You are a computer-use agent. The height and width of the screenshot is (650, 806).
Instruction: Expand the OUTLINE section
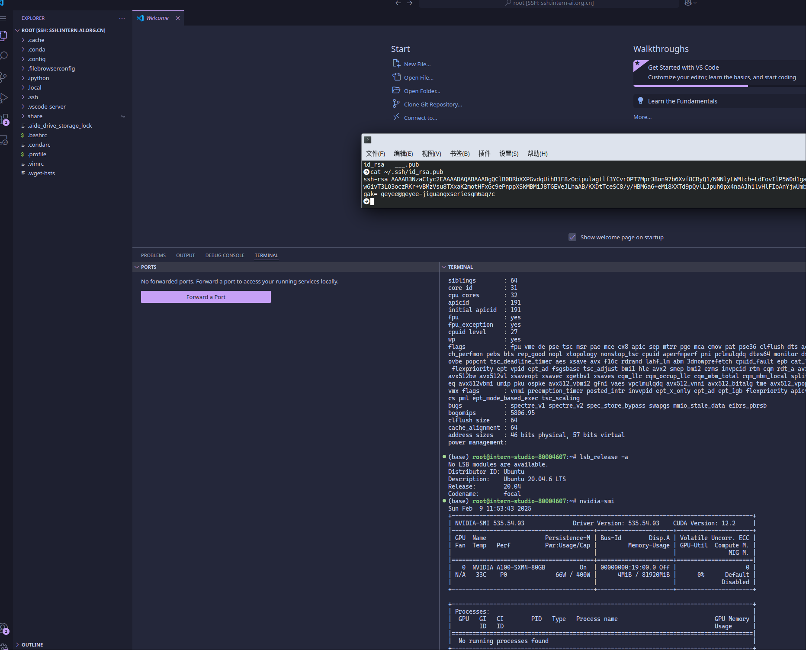pyautogui.click(x=17, y=645)
